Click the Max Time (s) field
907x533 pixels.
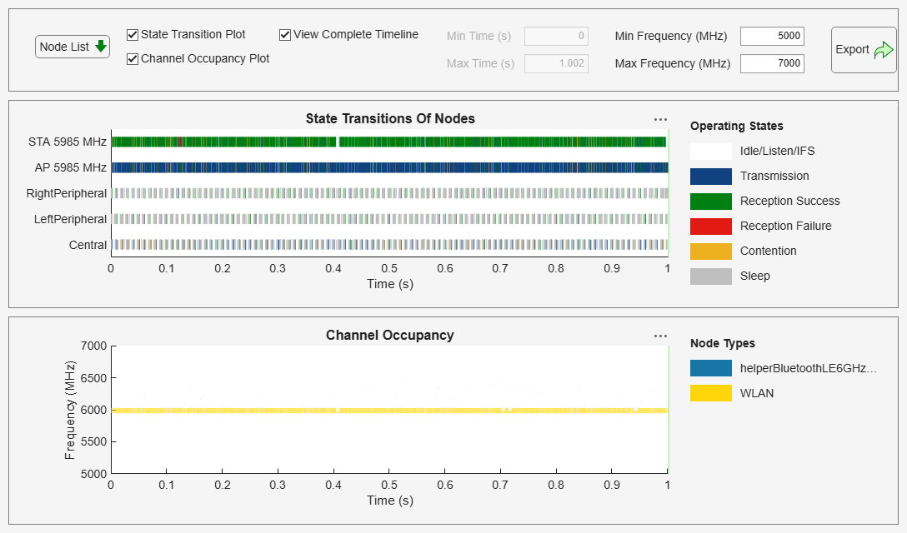pos(556,63)
